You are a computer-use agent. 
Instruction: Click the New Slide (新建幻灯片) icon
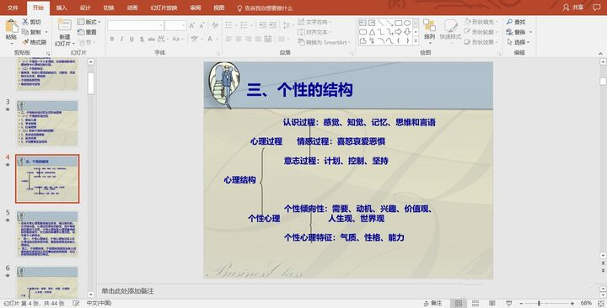[64, 25]
